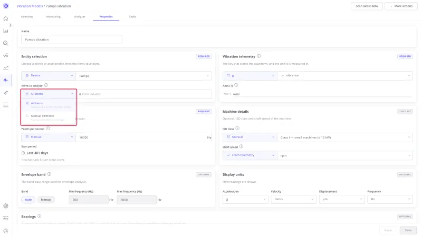Screen dimensions: 422x237
Task: Click info icon beside Envelope band heading
Action: click(x=49, y=174)
